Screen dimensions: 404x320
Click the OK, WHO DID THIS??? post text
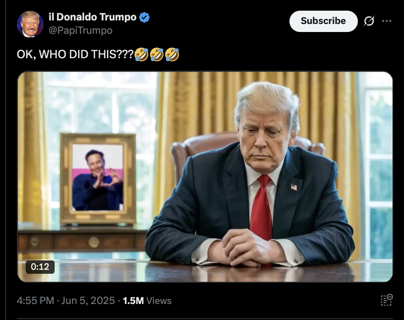tap(75, 54)
